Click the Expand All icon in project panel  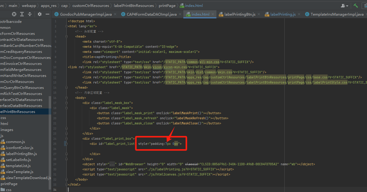point(22,14)
